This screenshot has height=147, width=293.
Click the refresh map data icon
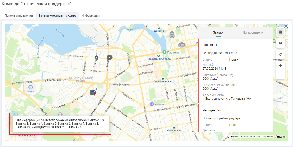[x=280, y=55]
